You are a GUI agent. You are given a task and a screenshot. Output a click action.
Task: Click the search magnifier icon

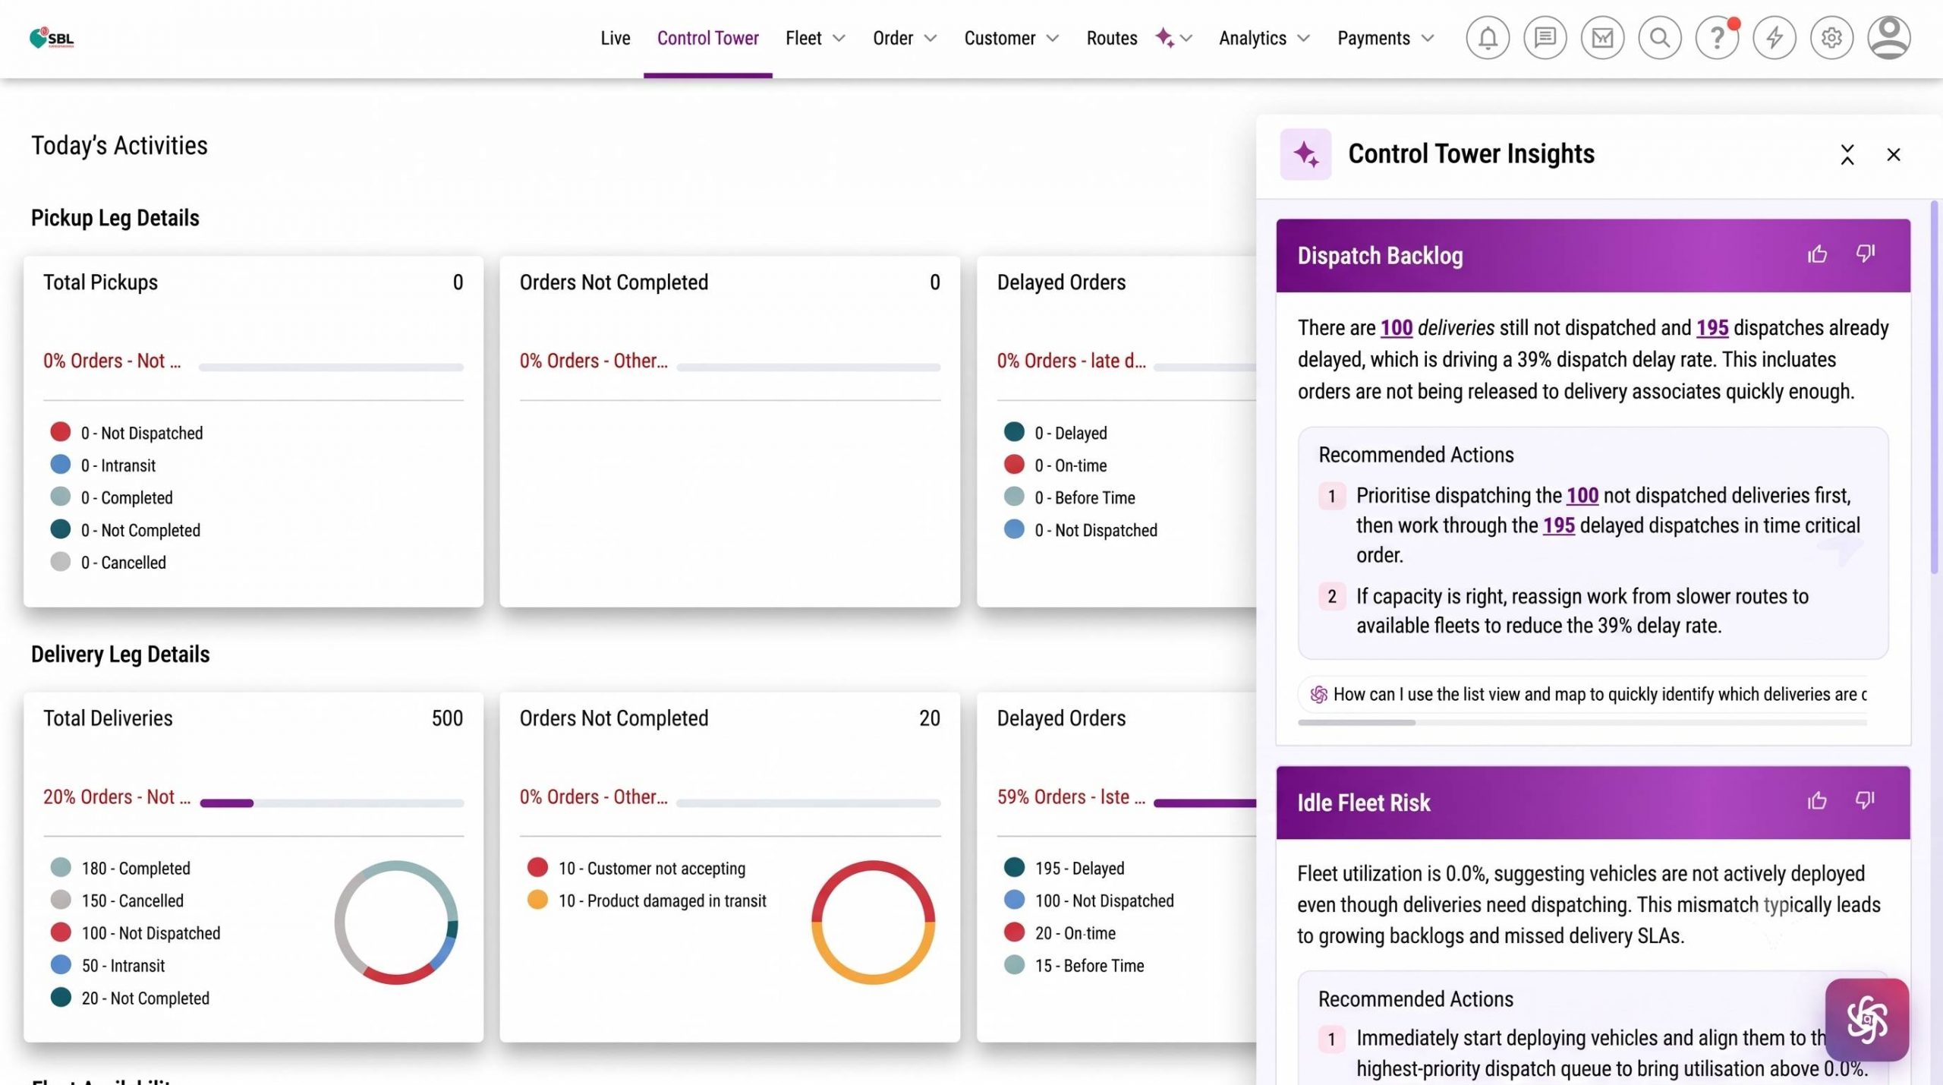1660,37
